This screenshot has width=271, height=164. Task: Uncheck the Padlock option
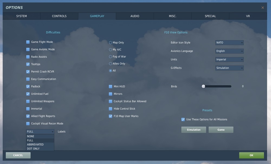pyautogui.click(x=28, y=87)
